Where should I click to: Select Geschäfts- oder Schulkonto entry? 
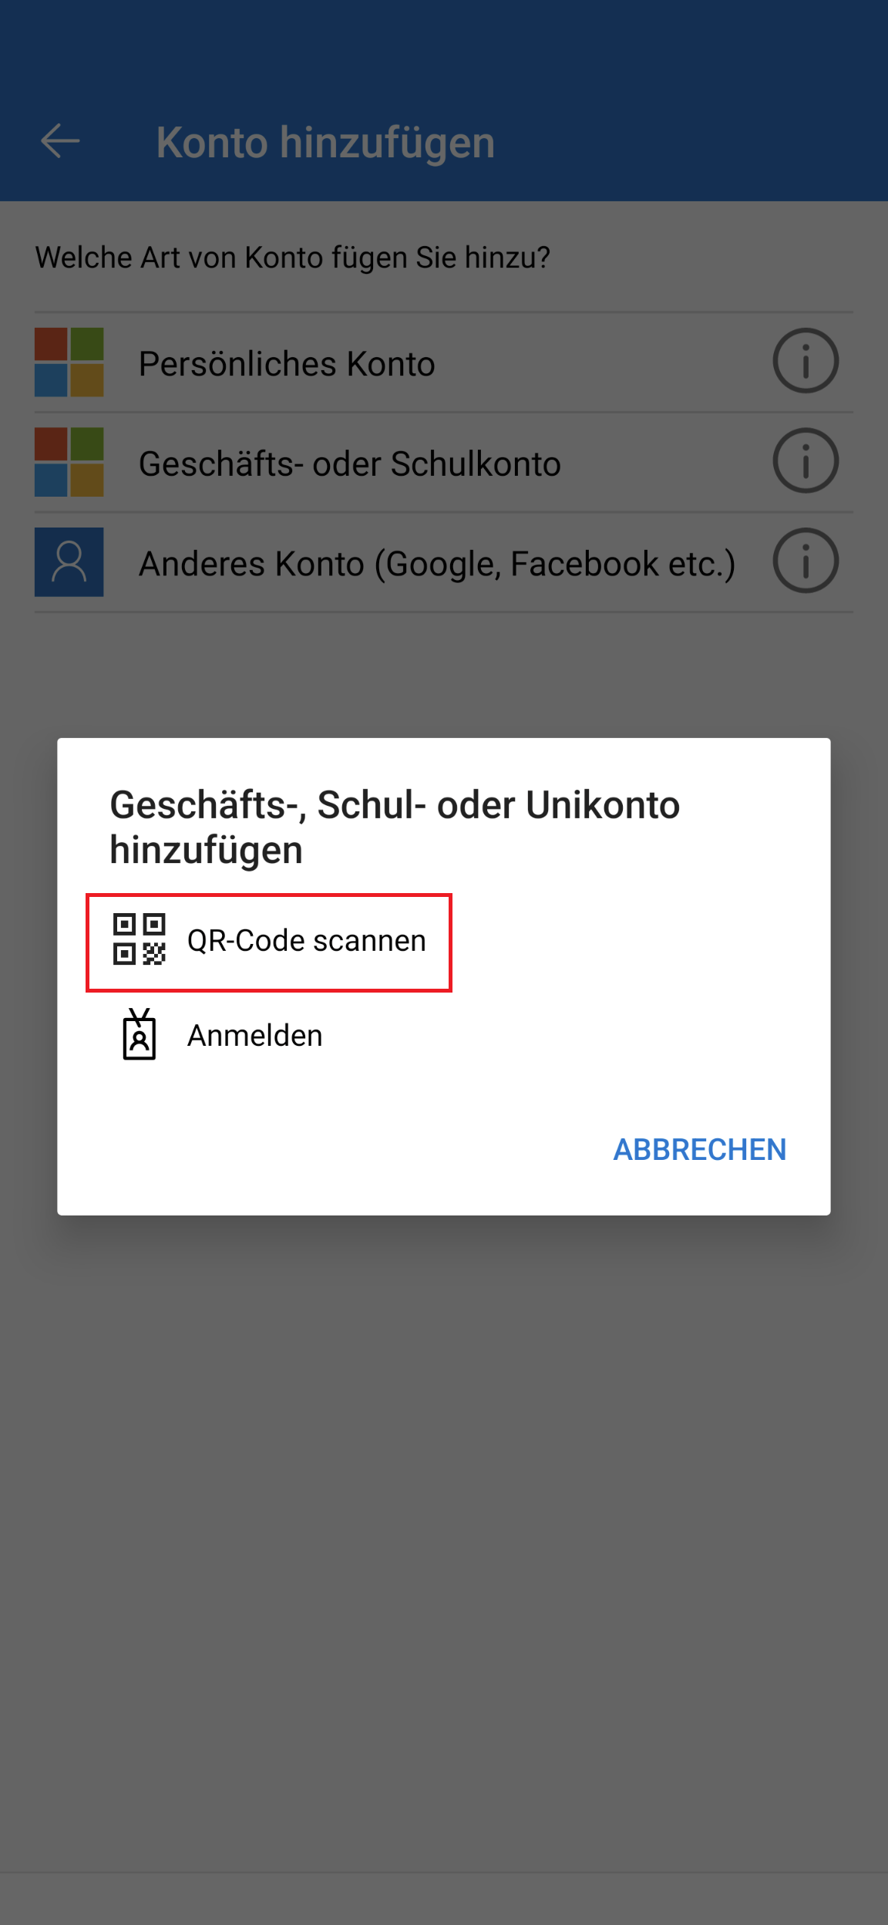[444, 462]
